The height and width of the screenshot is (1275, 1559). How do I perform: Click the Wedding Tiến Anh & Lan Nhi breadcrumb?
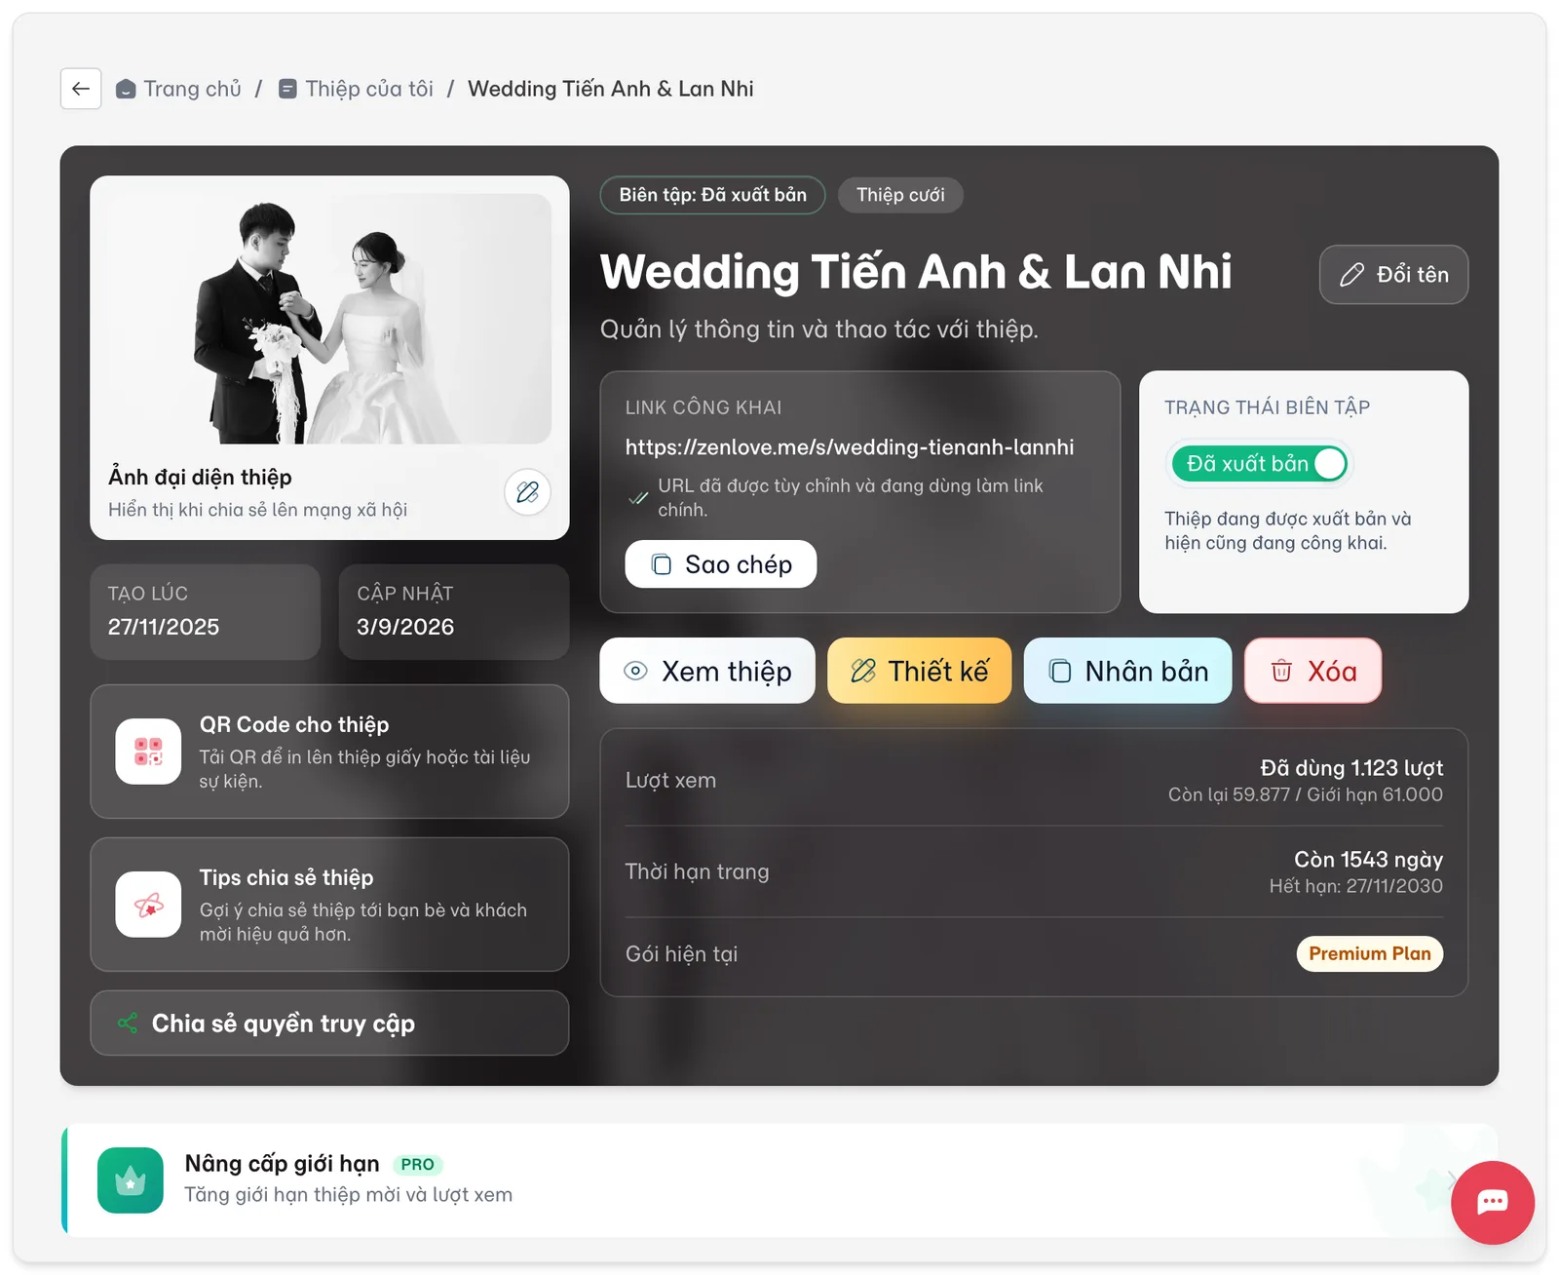point(611,89)
